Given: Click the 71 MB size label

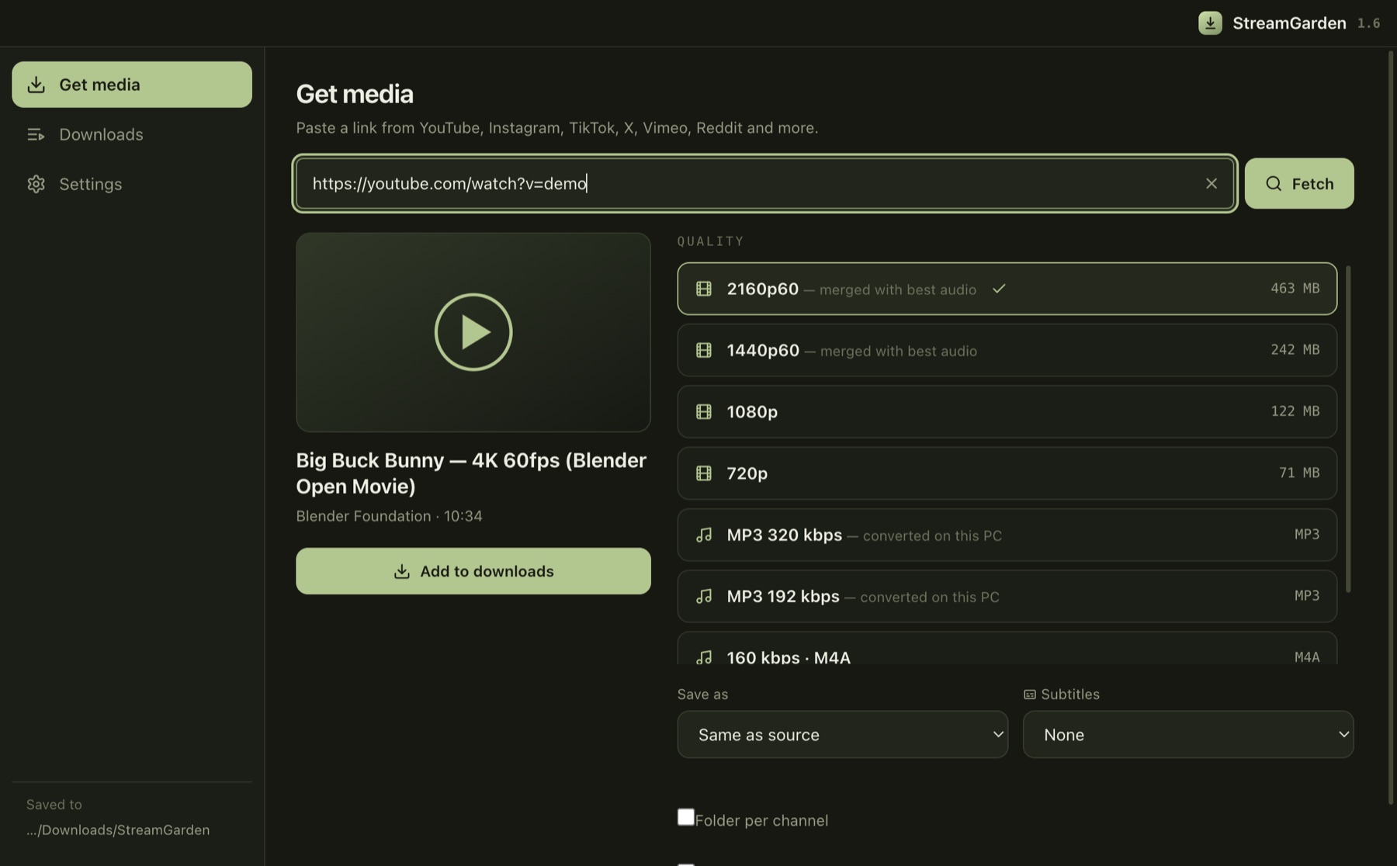Looking at the screenshot, I should pyautogui.click(x=1299, y=473).
